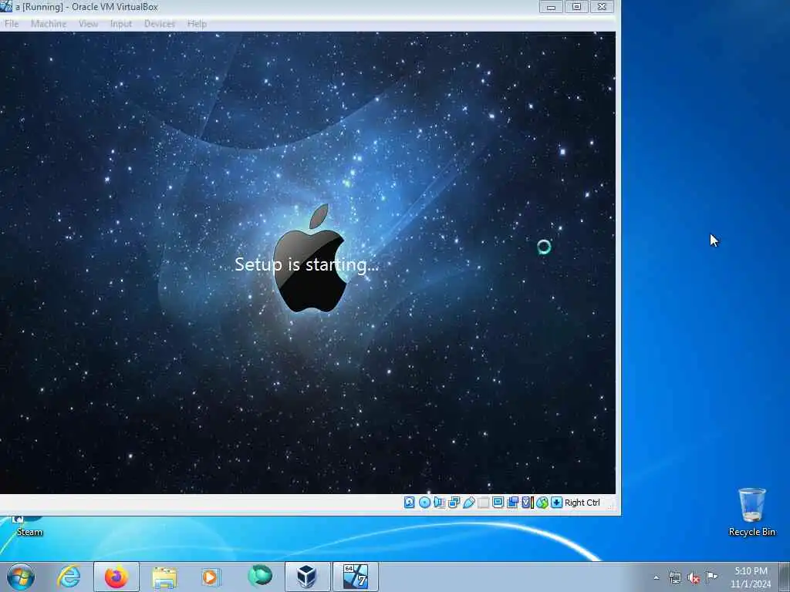Open the View menu in VirtualBox
This screenshot has width=790, height=592.
pyautogui.click(x=88, y=24)
